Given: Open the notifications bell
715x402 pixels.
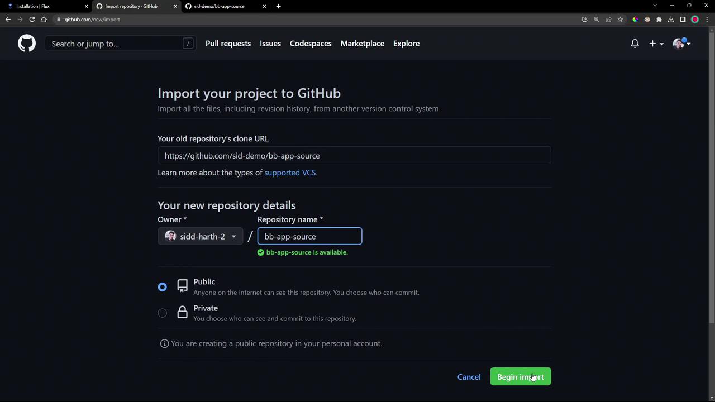Looking at the screenshot, I should pyautogui.click(x=635, y=44).
